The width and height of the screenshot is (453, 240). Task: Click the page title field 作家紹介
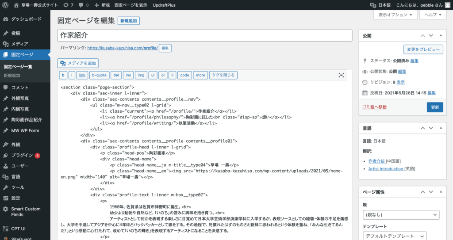coord(204,35)
